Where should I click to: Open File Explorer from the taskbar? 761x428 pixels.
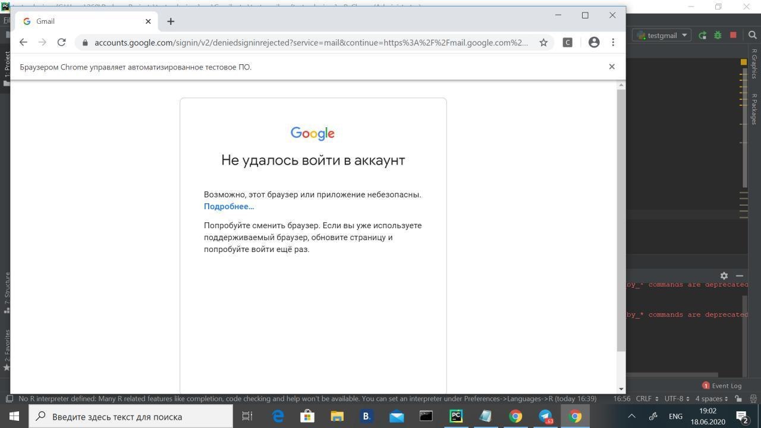click(x=337, y=416)
